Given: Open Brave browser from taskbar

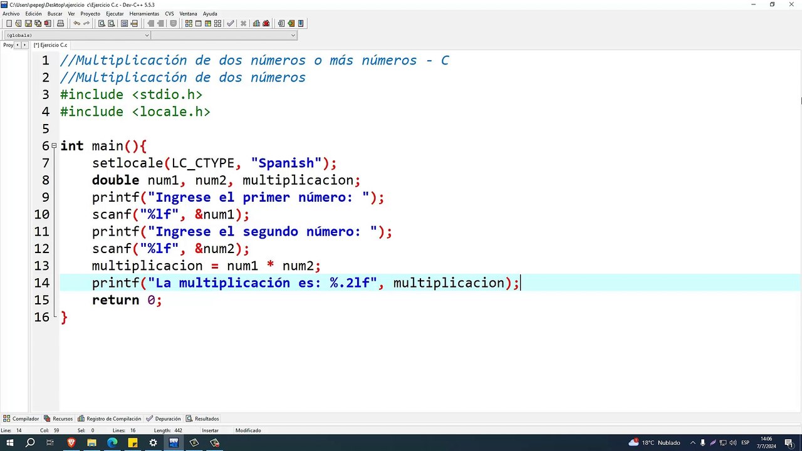Looking at the screenshot, I should point(71,442).
